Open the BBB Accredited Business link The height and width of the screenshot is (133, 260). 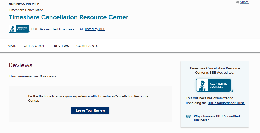point(53,29)
